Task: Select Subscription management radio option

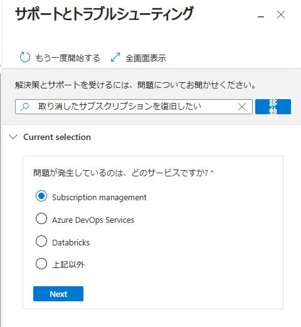Action: click(41, 196)
